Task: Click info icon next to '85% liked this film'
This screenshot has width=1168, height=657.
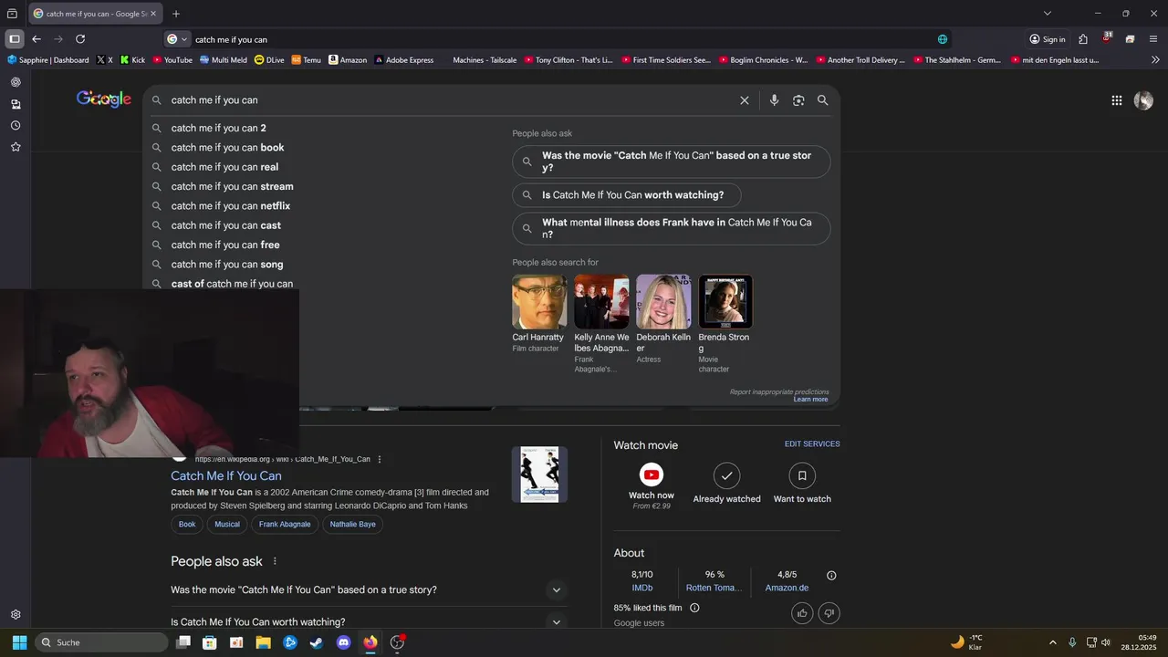Action: tap(694, 608)
